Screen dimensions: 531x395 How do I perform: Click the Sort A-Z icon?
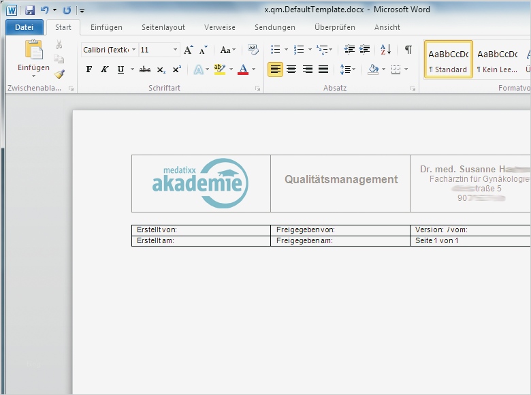(x=386, y=50)
